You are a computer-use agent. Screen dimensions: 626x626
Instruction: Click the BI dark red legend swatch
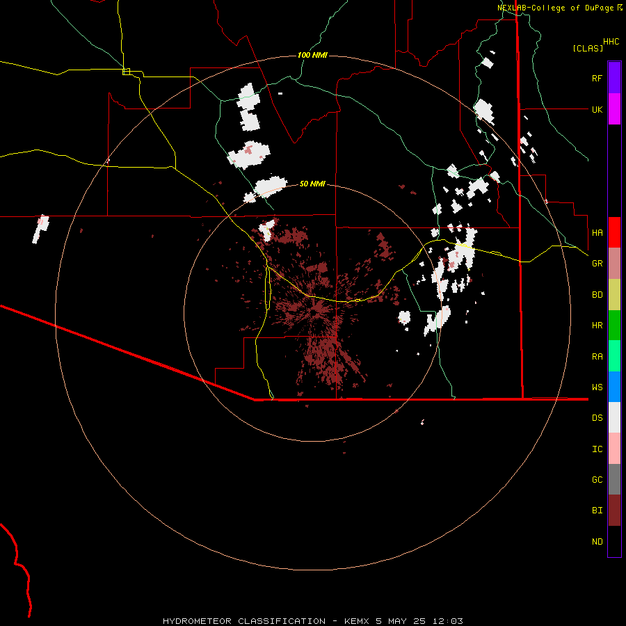(614, 511)
